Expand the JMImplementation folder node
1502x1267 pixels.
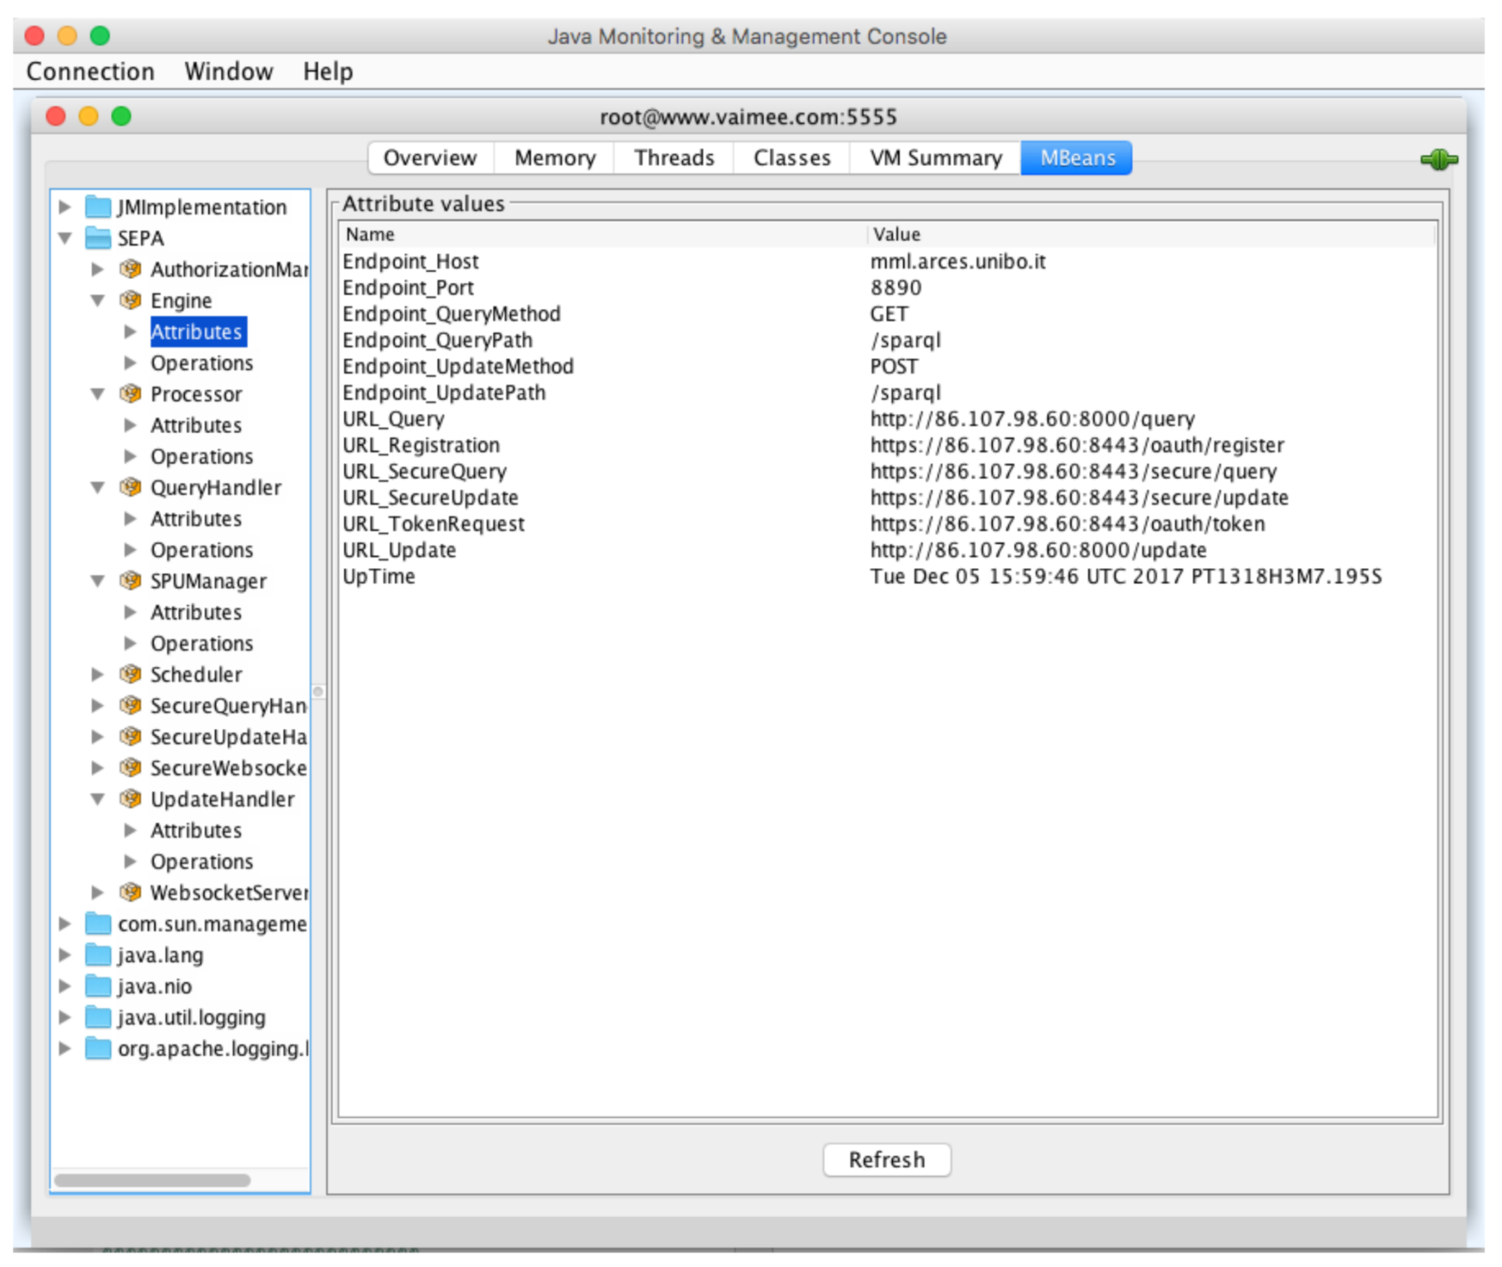[x=65, y=207]
